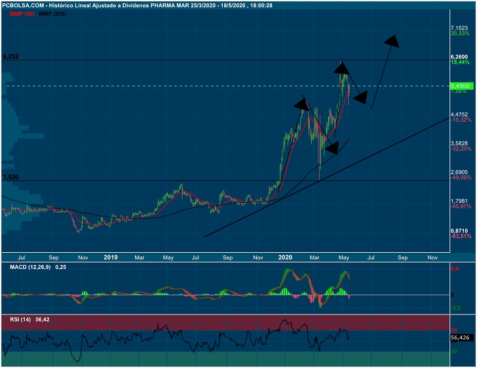Click the -15,32% percentage label
The height and width of the screenshot is (368, 477).
(x=461, y=120)
